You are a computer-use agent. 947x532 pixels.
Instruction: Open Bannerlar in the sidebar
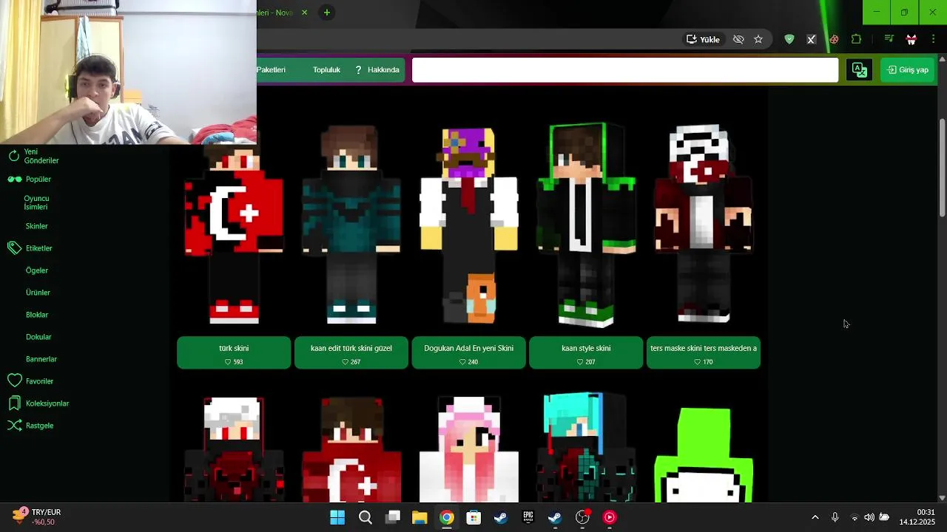pyautogui.click(x=41, y=359)
